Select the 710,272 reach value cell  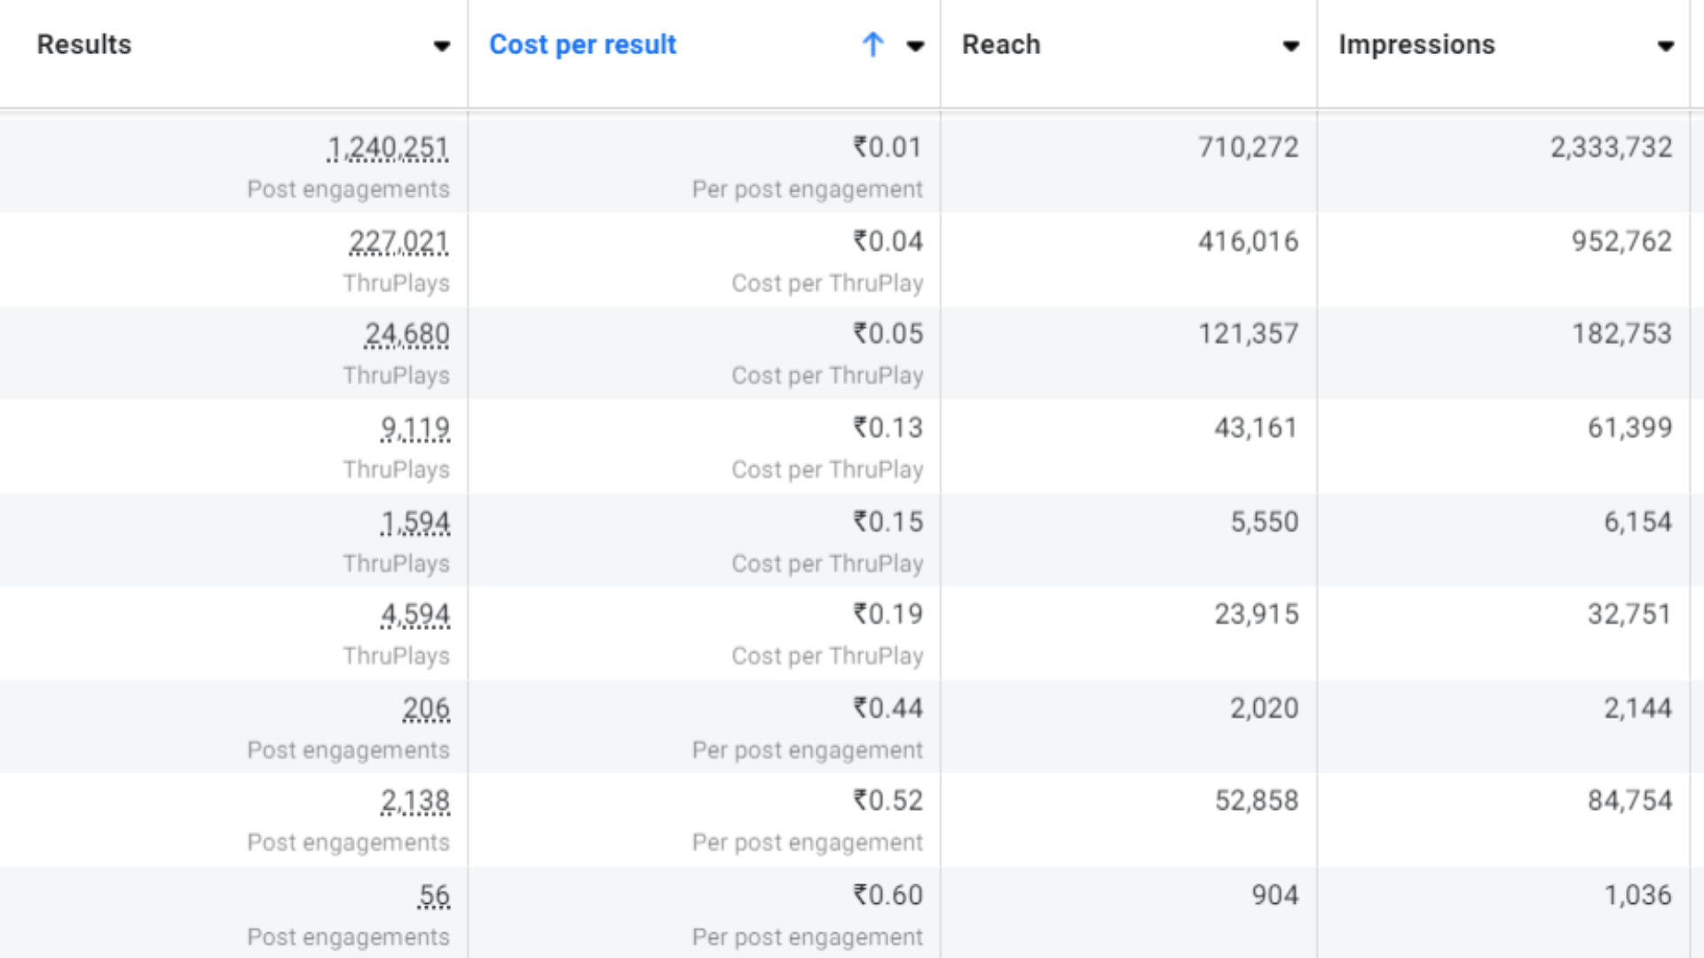click(1247, 148)
